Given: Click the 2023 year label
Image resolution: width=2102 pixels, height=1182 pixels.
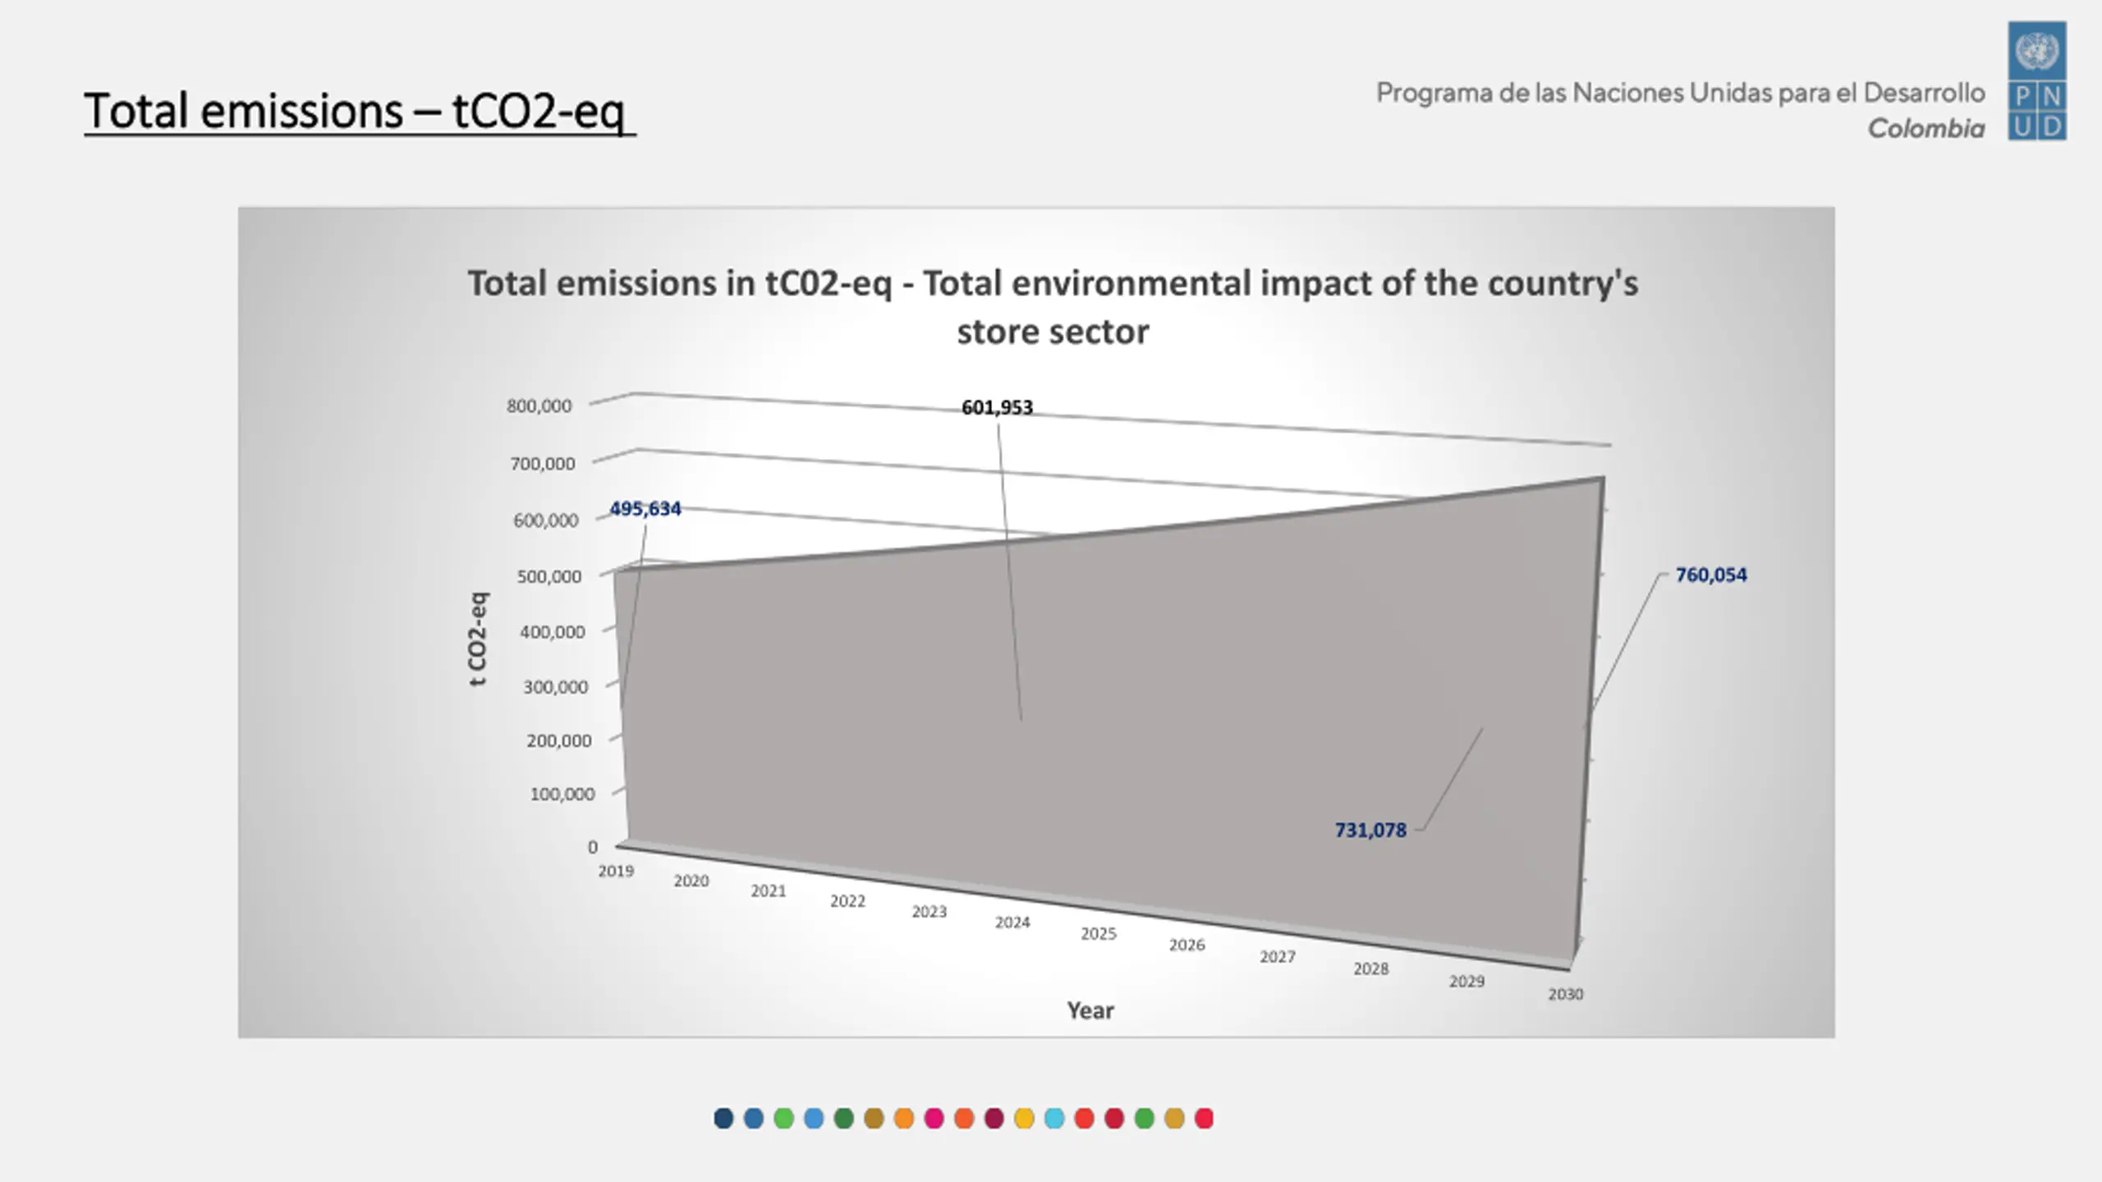Looking at the screenshot, I should [929, 912].
